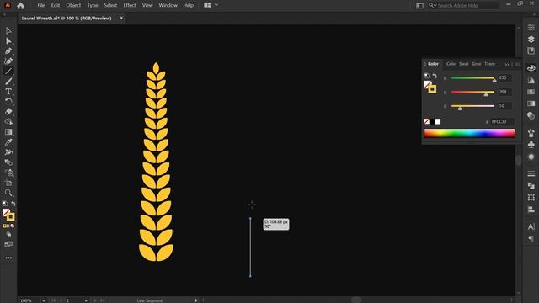Select the Curvature tool

(8, 61)
